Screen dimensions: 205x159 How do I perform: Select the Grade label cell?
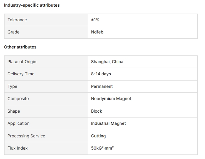tap(46, 32)
